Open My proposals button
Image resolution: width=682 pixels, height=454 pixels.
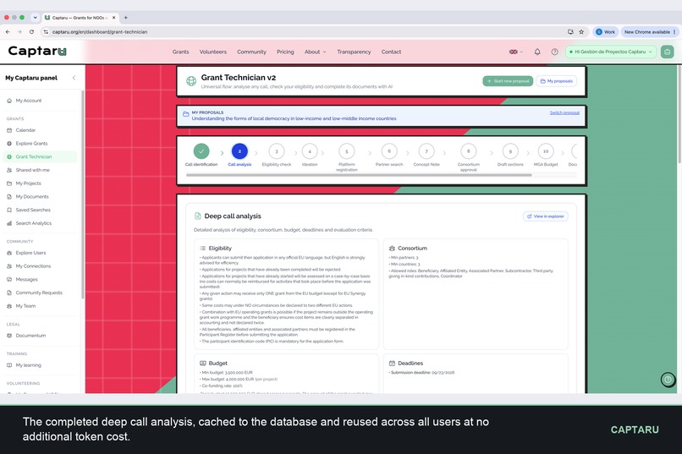pos(556,81)
